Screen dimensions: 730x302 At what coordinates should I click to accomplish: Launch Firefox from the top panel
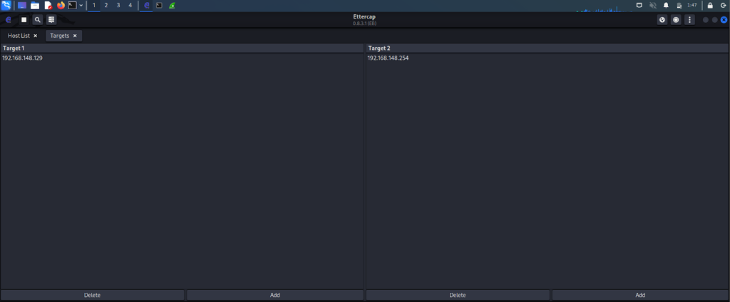(x=60, y=5)
